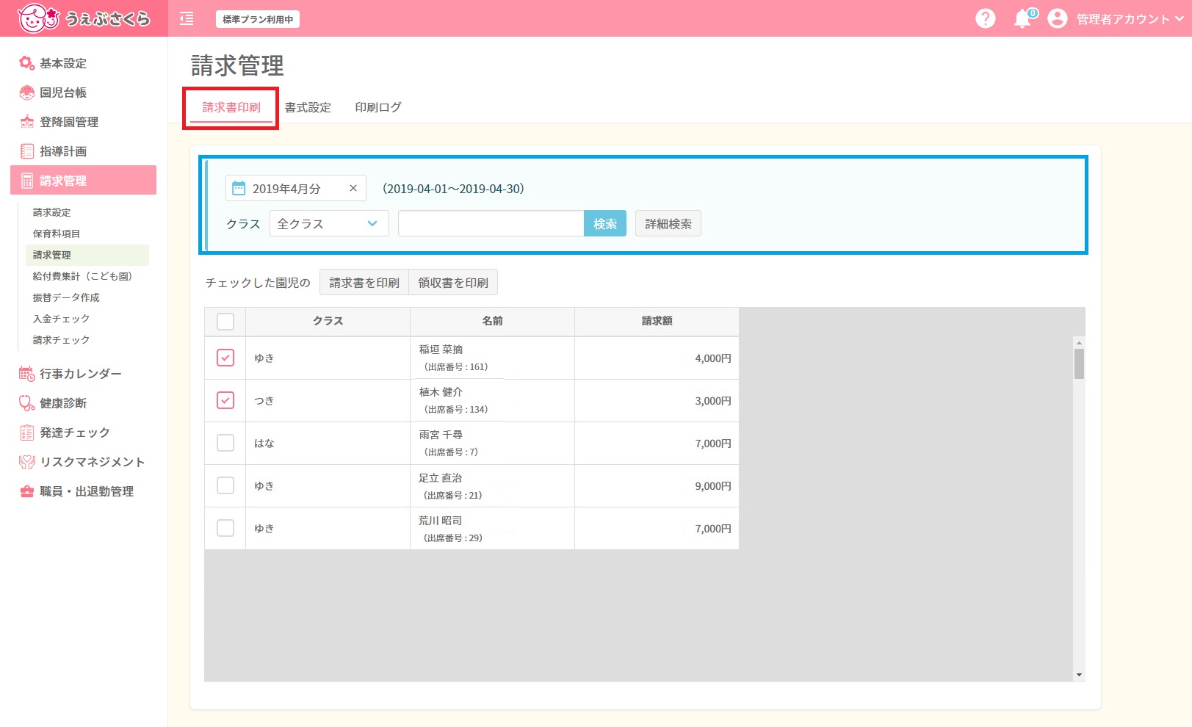Image resolution: width=1192 pixels, height=727 pixels.
Task: Click the name 稲垣 菜摘
Action: tap(441, 350)
